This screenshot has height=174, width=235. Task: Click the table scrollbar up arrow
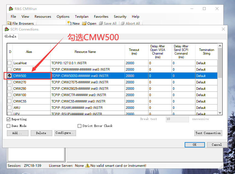tap(220, 46)
